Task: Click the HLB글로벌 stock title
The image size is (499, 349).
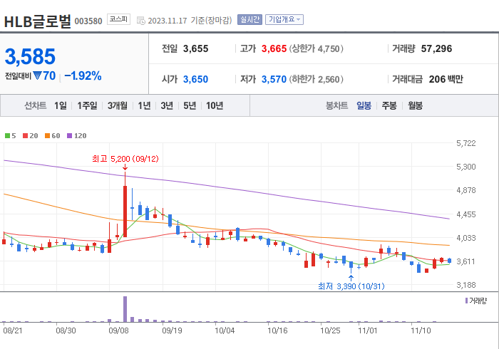Action: (x=38, y=21)
